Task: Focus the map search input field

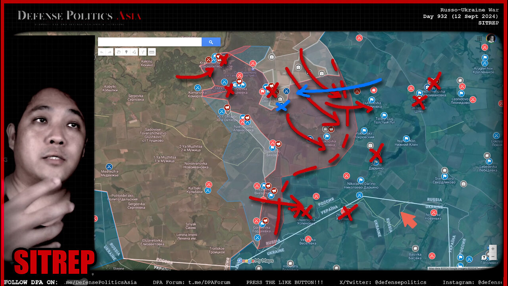Action: pos(150,42)
